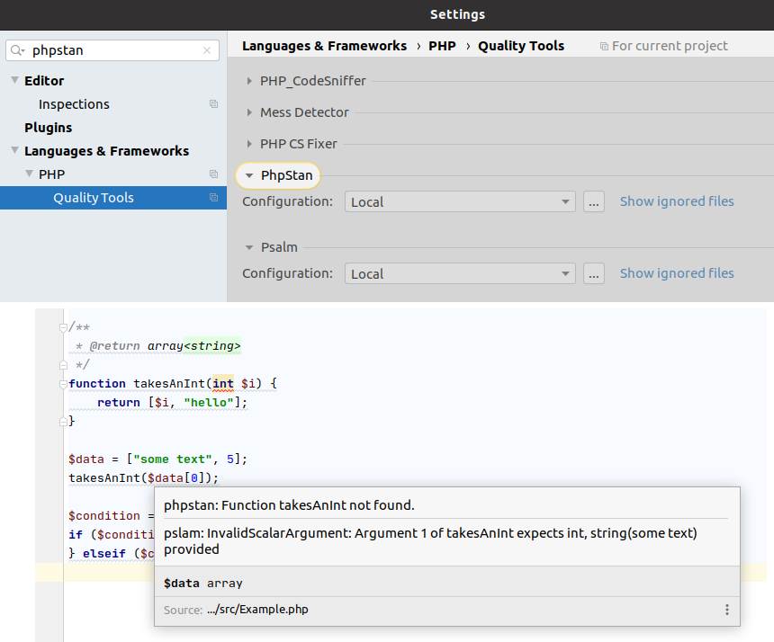Clear the phpstan search text

pyautogui.click(x=207, y=50)
